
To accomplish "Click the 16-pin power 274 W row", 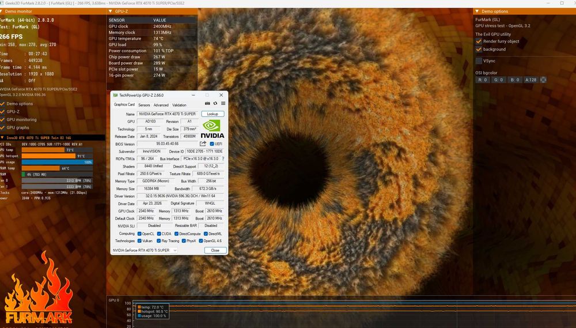I will [x=151, y=76].
